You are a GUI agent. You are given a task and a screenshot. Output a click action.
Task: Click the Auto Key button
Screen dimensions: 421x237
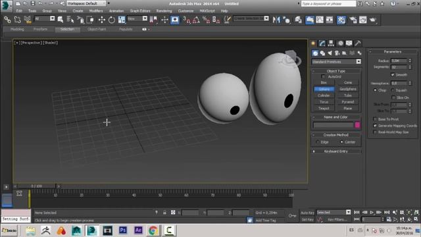pyautogui.click(x=307, y=213)
